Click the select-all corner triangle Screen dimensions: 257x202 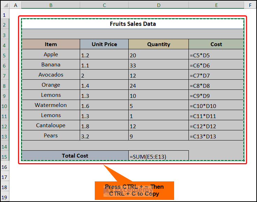coord(5,5)
